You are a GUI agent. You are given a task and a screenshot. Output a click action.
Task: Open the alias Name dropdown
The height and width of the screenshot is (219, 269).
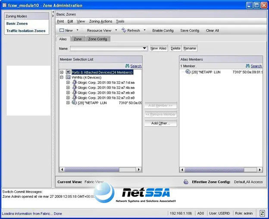tap(144, 48)
